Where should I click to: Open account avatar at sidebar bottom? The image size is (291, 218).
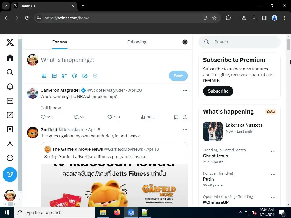point(10,196)
